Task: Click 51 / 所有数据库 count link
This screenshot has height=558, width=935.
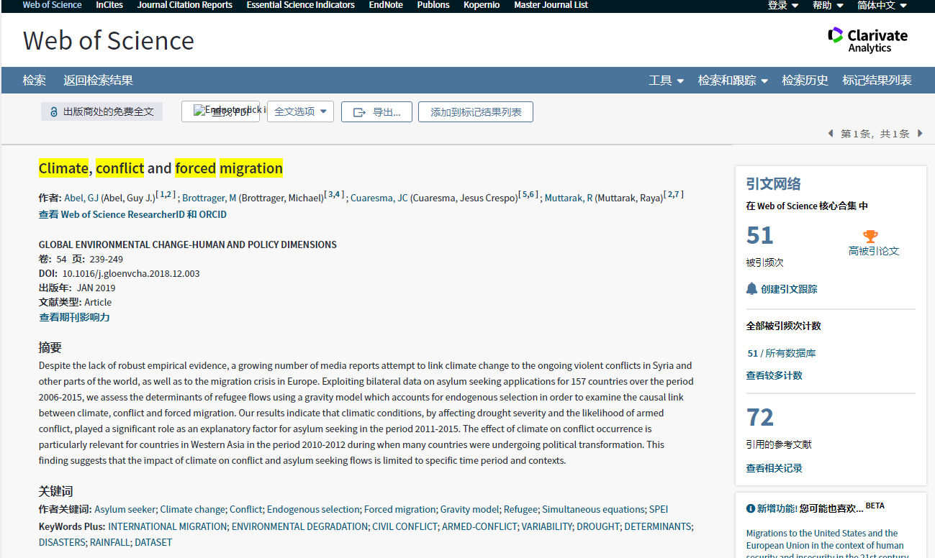Action: click(781, 353)
